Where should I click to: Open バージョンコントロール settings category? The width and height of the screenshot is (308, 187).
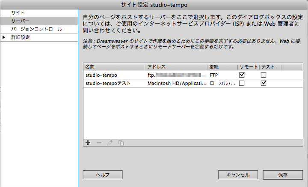[x=39, y=29]
